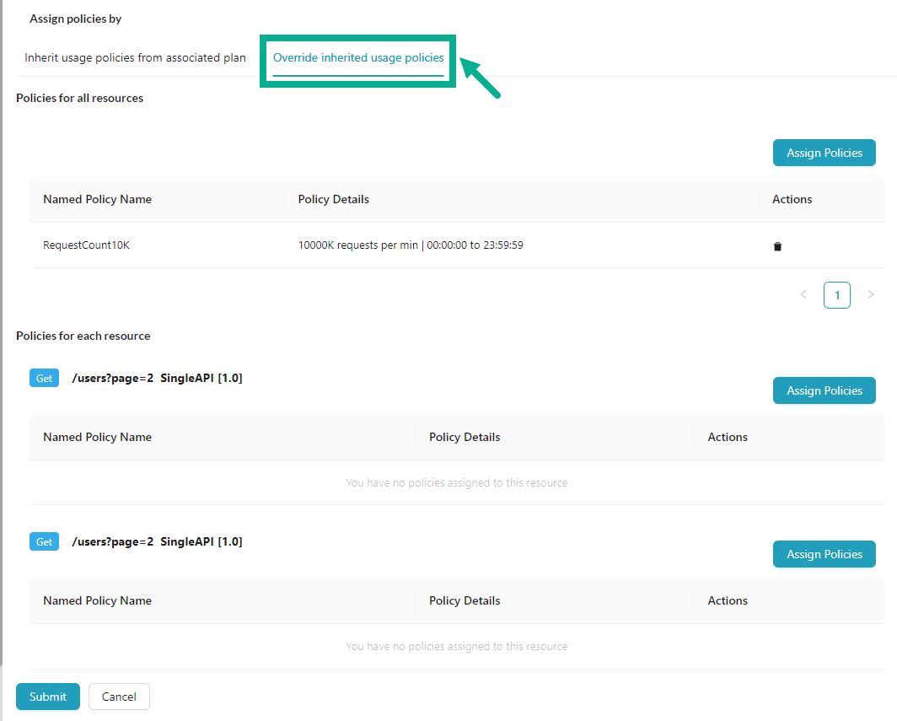This screenshot has width=897, height=721.
Task: Click the Policy Details column header
Action: [x=333, y=199]
